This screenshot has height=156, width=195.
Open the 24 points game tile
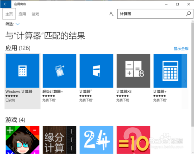click(x=97, y=140)
